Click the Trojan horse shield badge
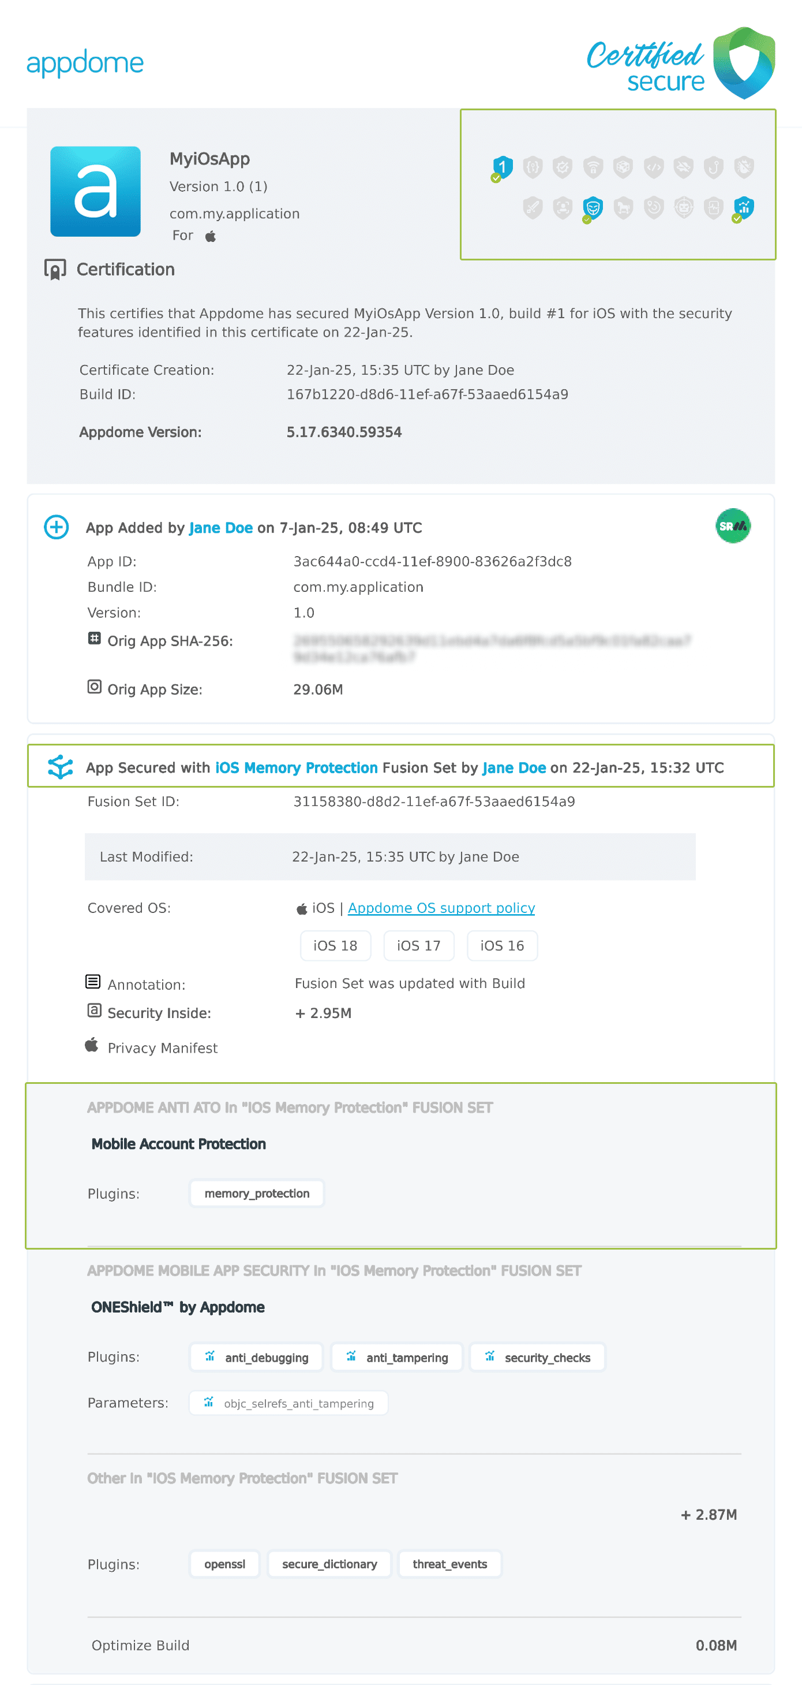The width and height of the screenshot is (802, 1685). tap(623, 208)
